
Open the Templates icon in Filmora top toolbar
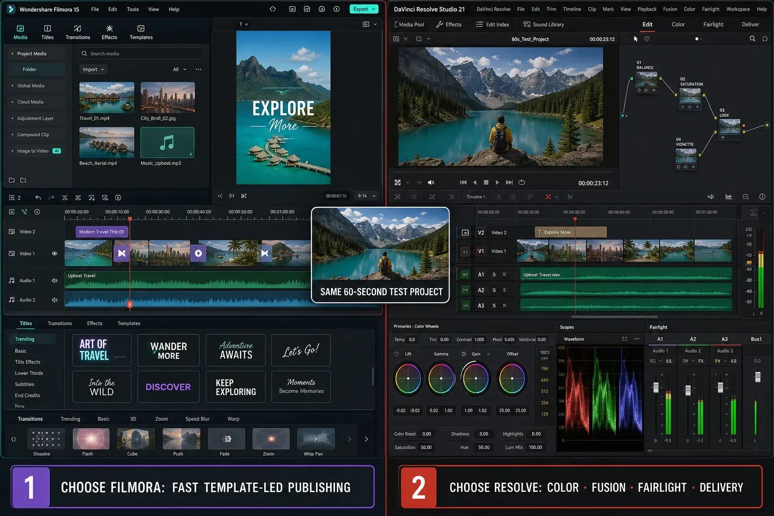pos(141,32)
